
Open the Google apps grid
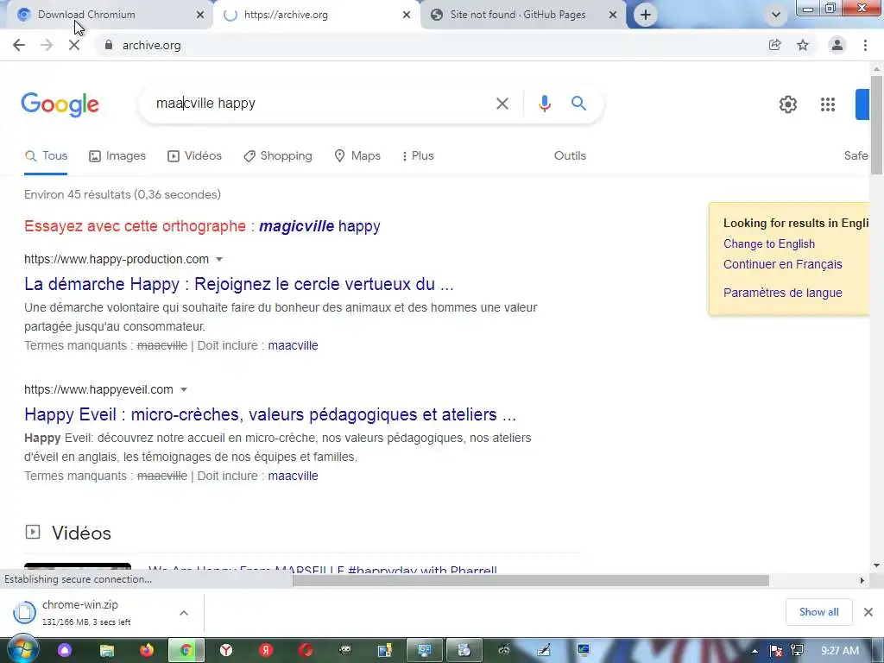(828, 104)
